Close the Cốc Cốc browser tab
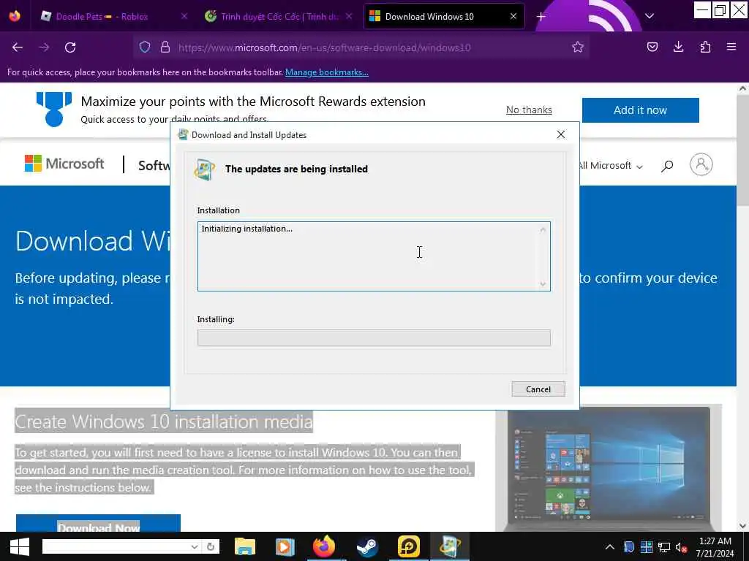The image size is (749, 561). [349, 16]
